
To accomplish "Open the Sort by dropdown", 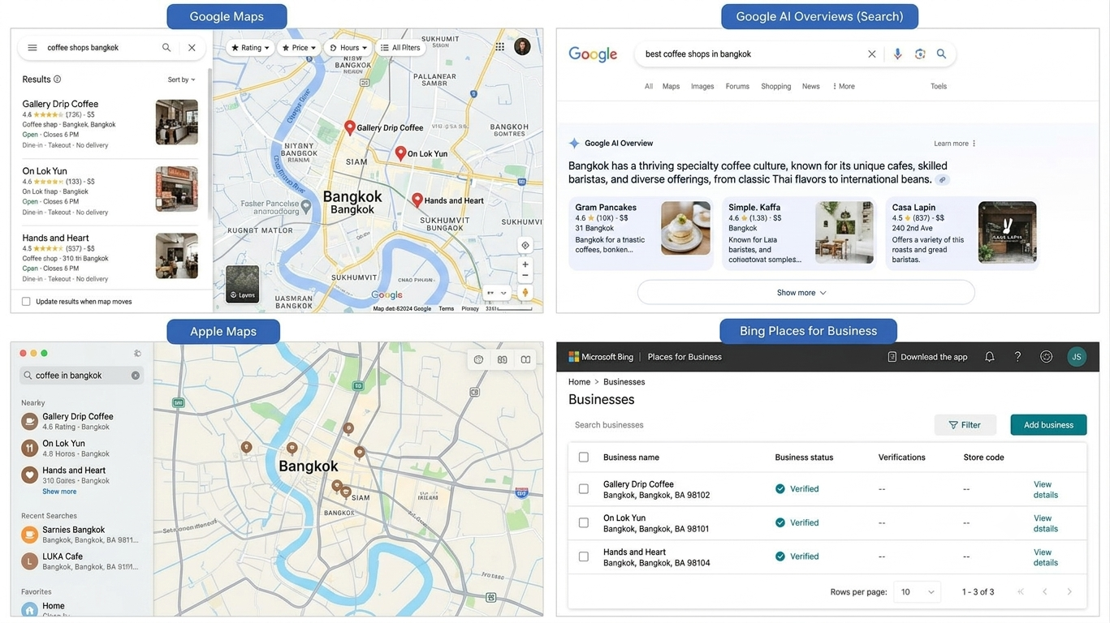I will 181,79.
